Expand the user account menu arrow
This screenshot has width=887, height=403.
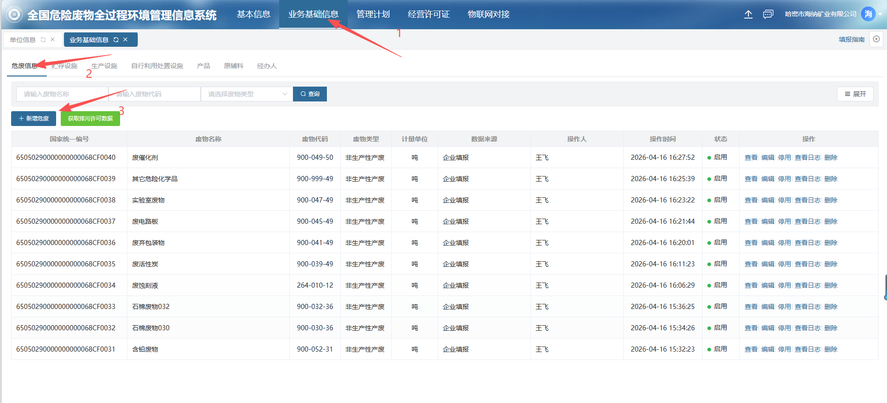[880, 14]
